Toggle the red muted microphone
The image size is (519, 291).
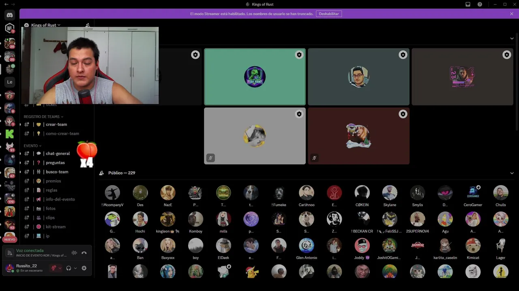[54, 268]
